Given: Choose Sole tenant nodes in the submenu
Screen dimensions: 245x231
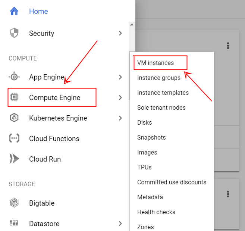Looking at the screenshot, I should click(x=161, y=107).
